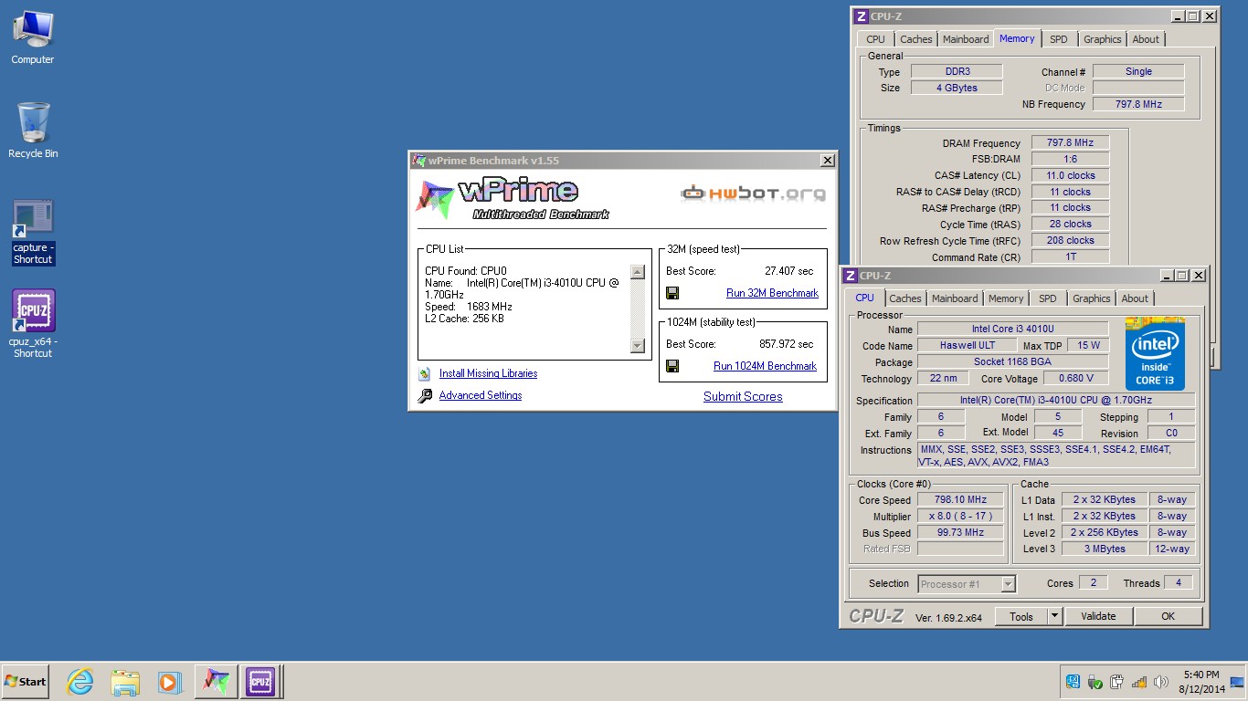
Task: Click the Multiplier value x 8.0 ( 8 - 17 )
Action: [960, 517]
